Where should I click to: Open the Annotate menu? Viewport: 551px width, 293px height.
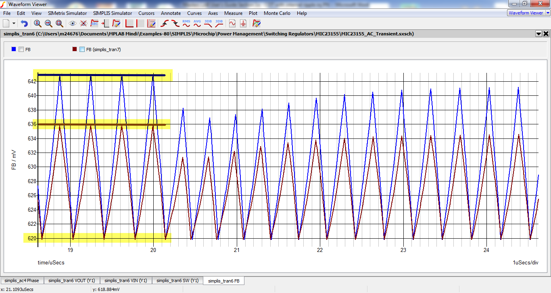click(171, 13)
